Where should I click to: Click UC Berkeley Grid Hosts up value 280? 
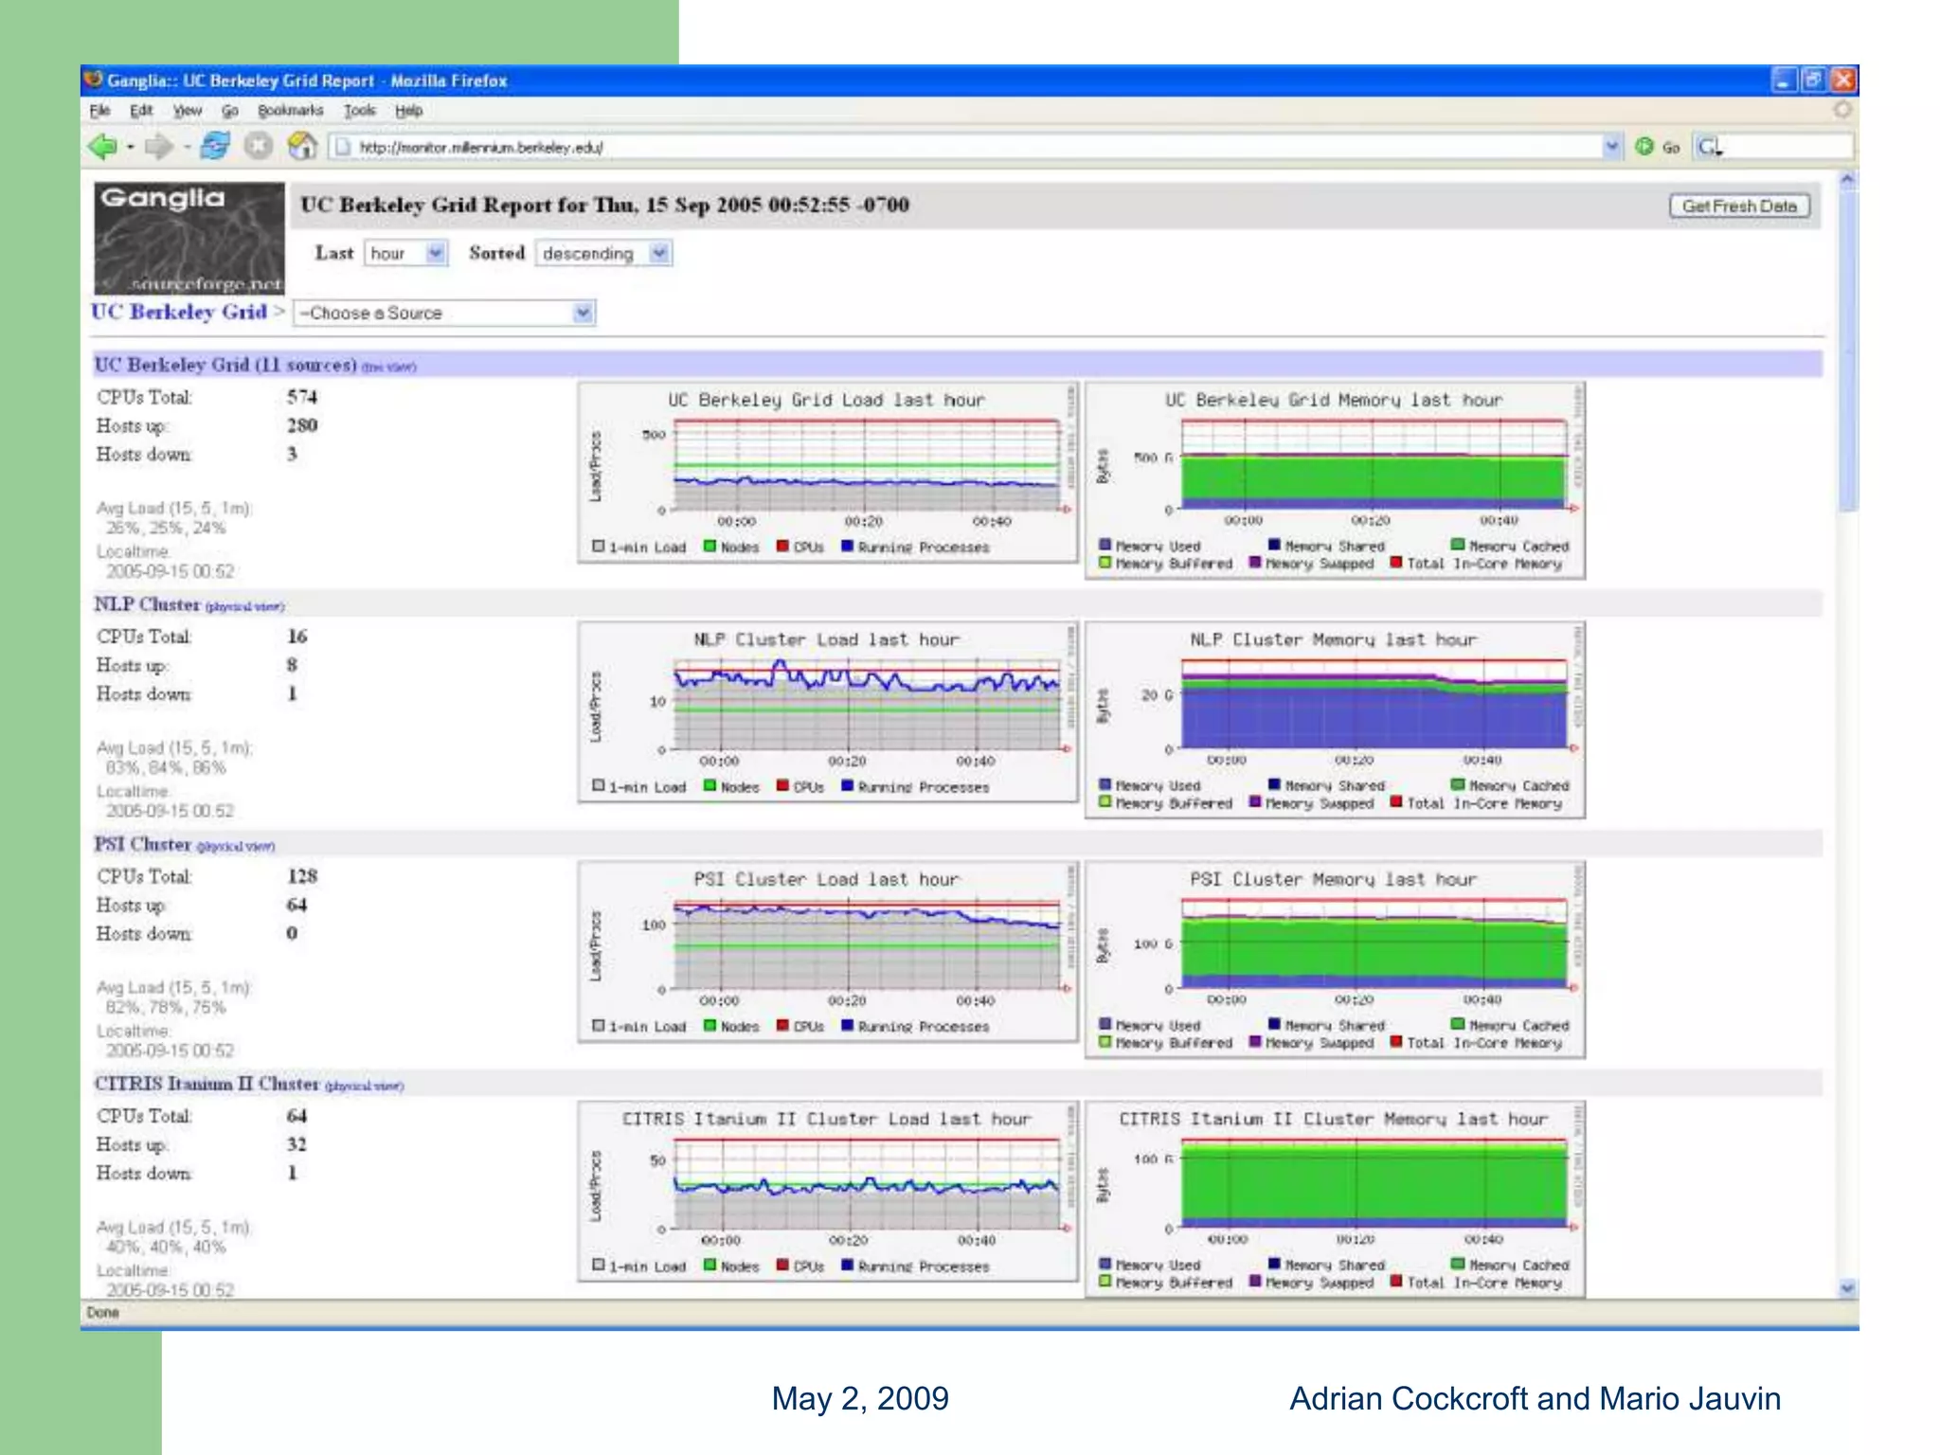pos(302,425)
